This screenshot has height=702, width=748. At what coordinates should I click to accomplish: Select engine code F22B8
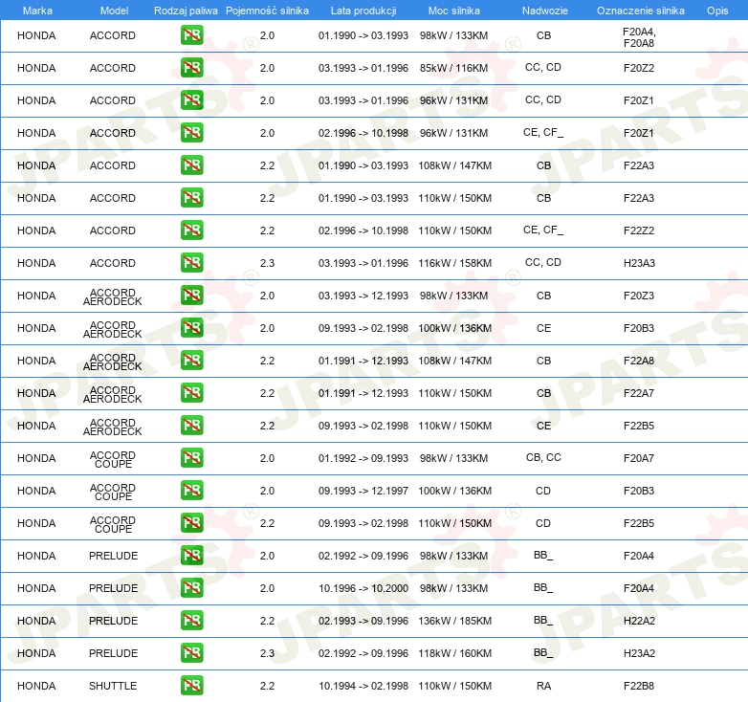[x=639, y=686]
